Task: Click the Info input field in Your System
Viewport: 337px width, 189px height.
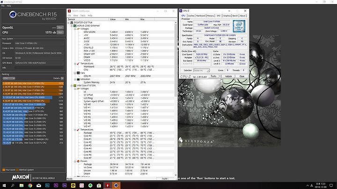Action: click(39, 68)
